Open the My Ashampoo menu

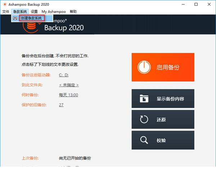tap(54, 12)
